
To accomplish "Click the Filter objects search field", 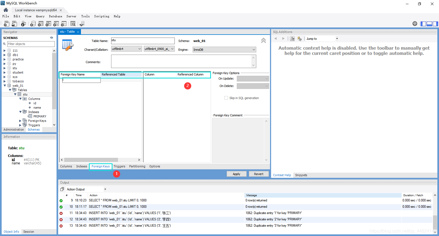I will (31, 44).
